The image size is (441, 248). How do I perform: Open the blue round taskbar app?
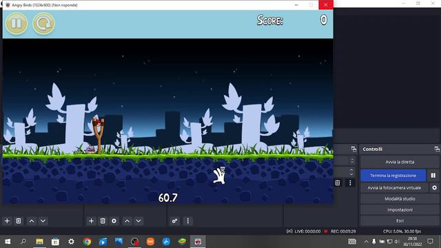(166, 242)
